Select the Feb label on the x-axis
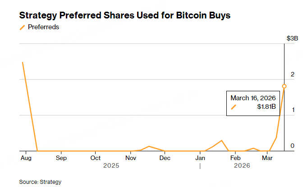Screen dimensions: 307x187 (x=235, y=158)
